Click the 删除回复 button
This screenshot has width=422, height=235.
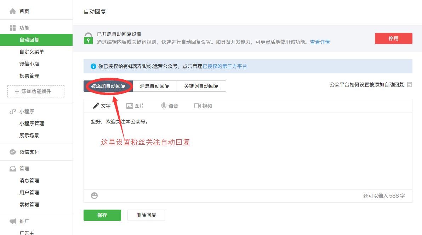146,215
